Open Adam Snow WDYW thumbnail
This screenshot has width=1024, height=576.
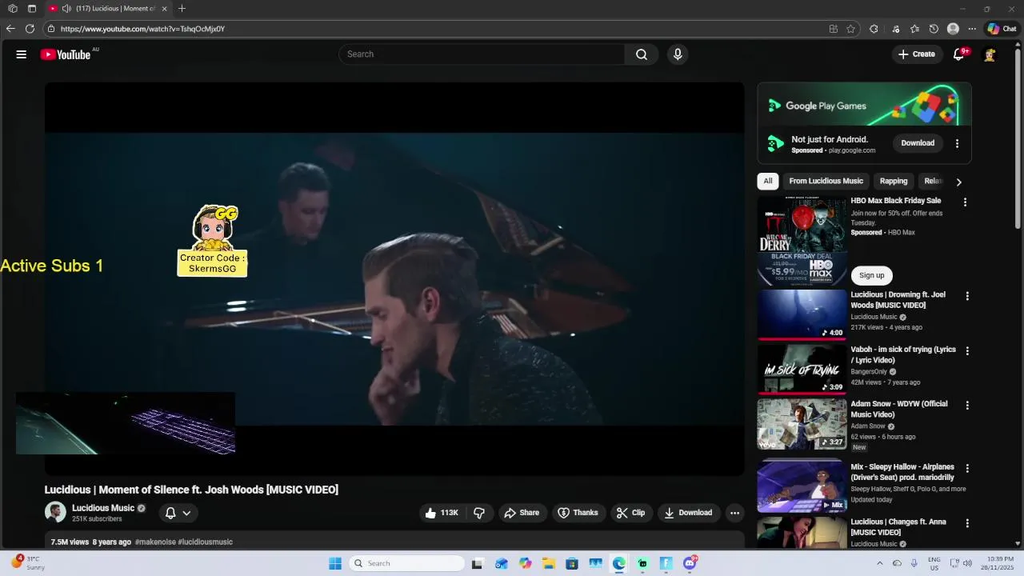802,424
